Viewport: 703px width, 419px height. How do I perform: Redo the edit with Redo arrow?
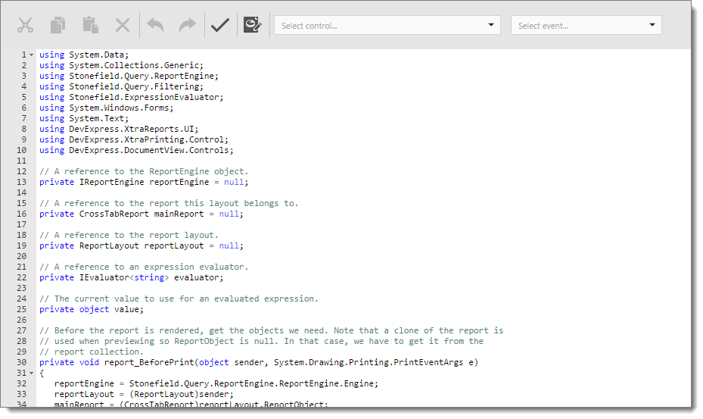click(x=187, y=25)
